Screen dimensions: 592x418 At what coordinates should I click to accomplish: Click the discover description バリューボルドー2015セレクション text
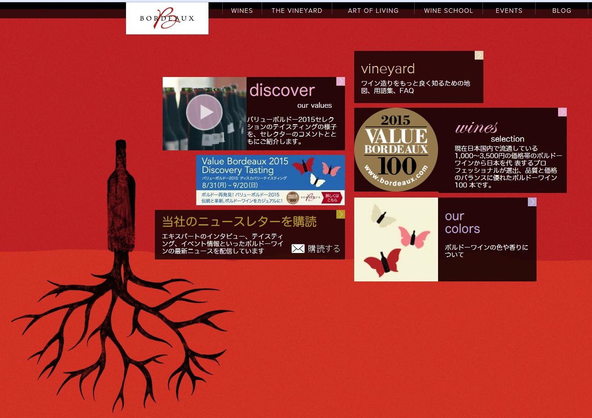(292, 130)
